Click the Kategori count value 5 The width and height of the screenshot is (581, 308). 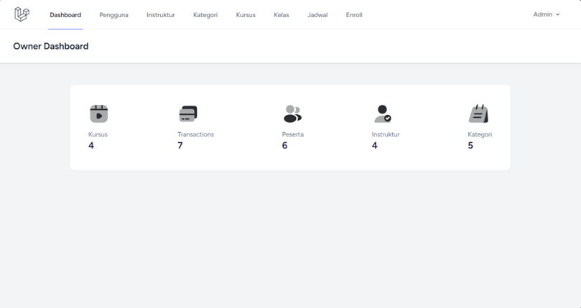(x=470, y=145)
